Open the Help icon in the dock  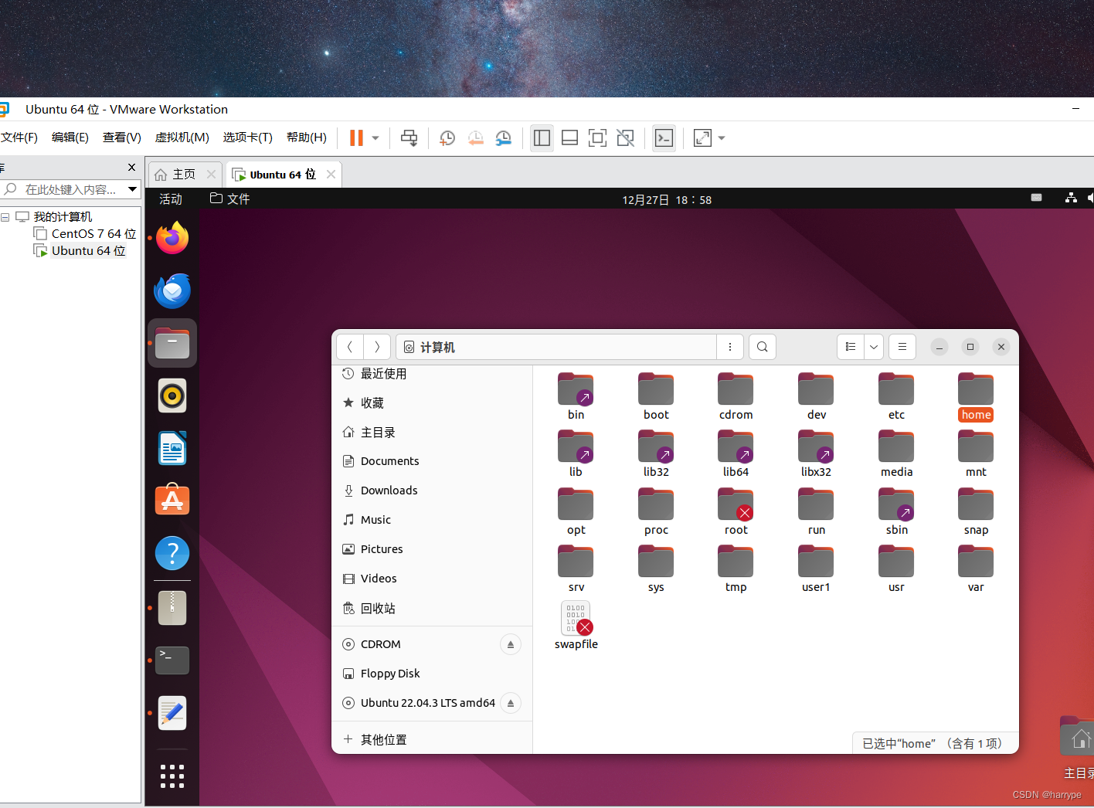(172, 553)
